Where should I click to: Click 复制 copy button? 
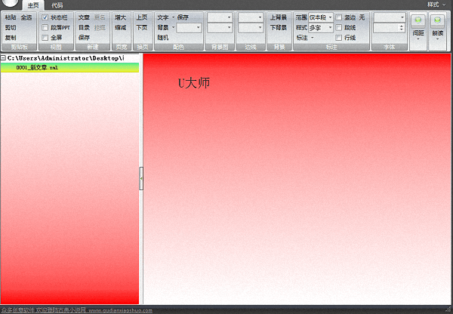coord(11,38)
